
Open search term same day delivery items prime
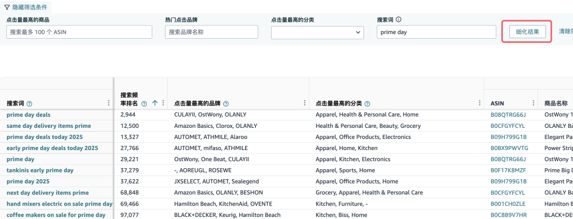pos(49,126)
